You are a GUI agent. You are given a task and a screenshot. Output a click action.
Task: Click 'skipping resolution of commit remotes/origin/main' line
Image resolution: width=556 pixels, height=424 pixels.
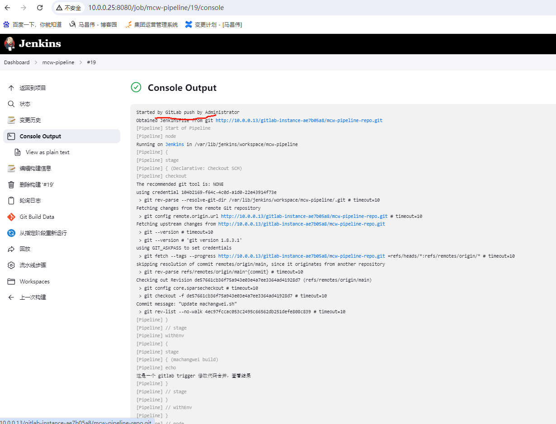(x=261, y=264)
